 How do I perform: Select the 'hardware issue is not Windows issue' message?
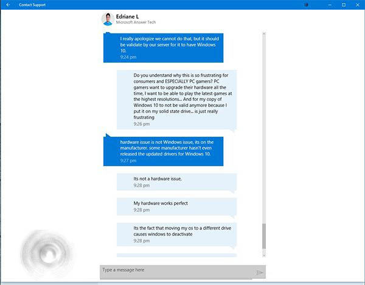pyautogui.click(x=163, y=151)
